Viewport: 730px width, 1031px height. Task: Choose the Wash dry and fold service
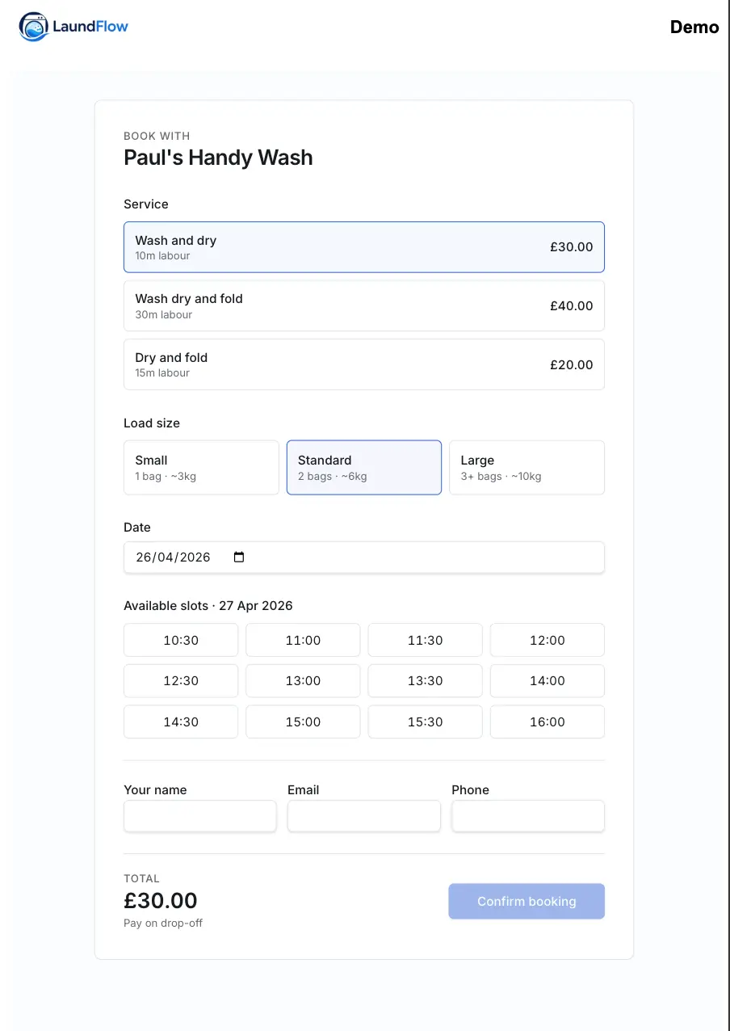pyautogui.click(x=363, y=305)
